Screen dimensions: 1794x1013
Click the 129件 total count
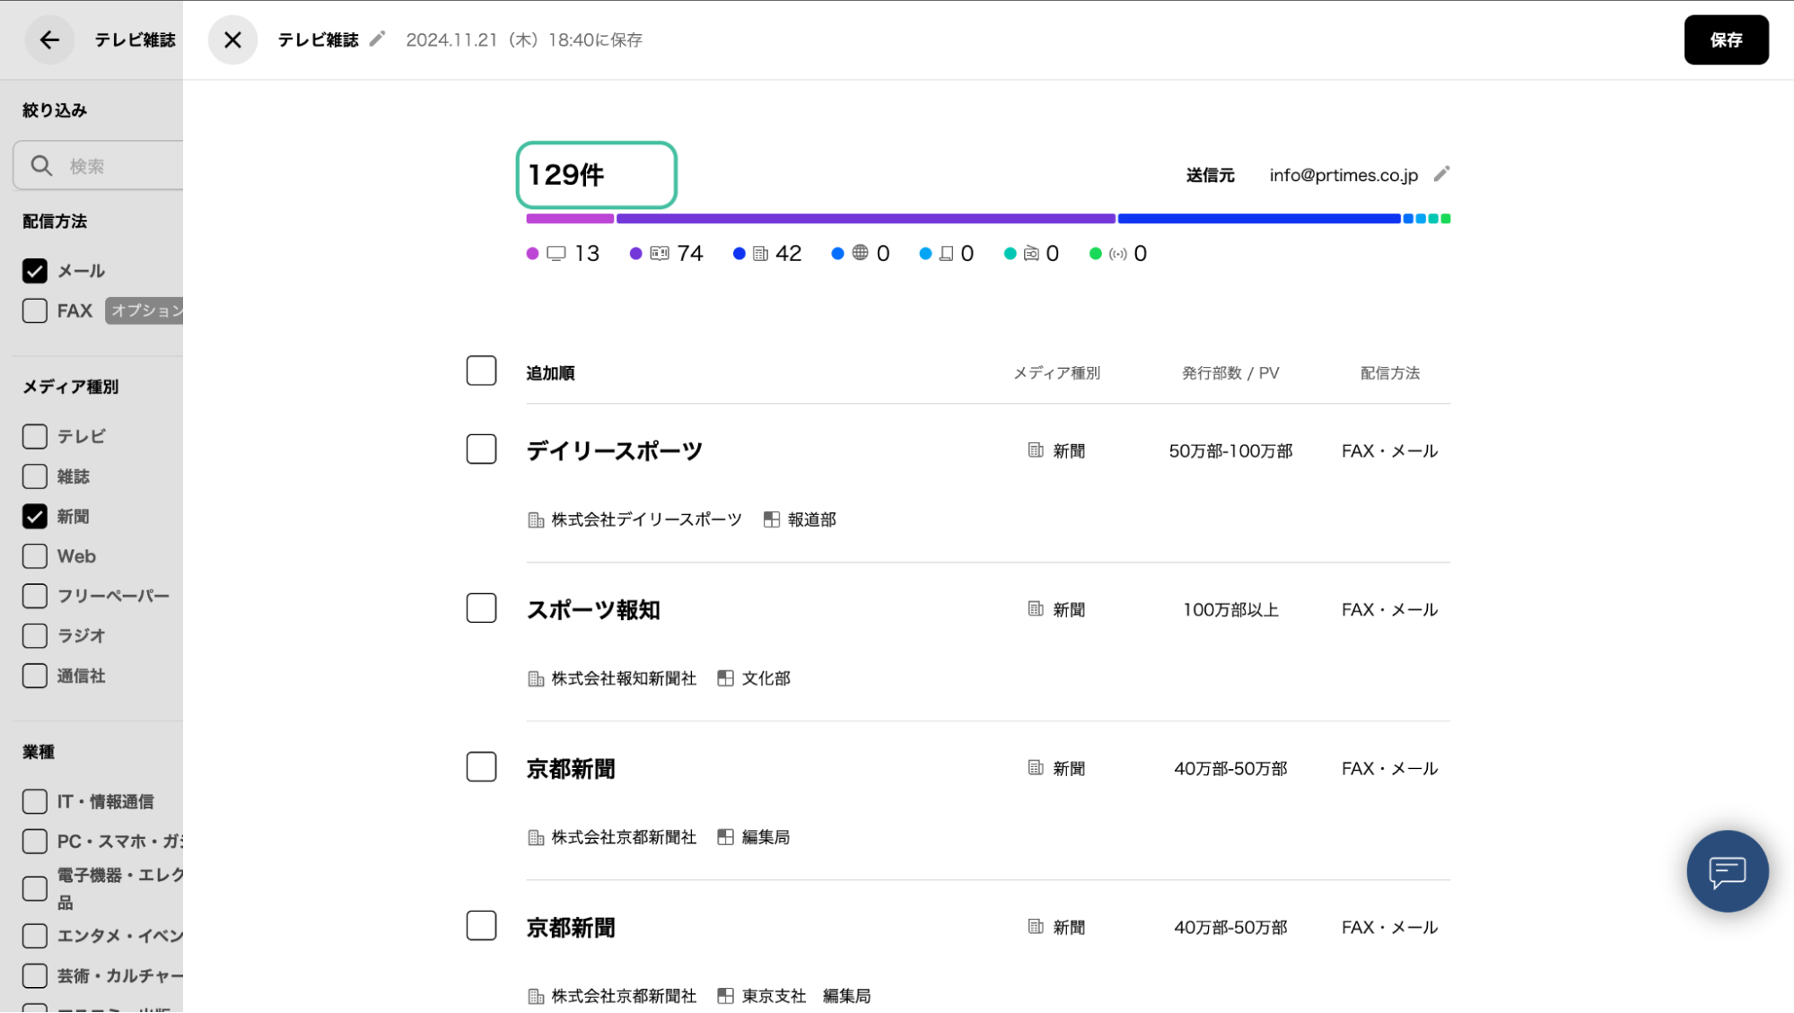[566, 175]
